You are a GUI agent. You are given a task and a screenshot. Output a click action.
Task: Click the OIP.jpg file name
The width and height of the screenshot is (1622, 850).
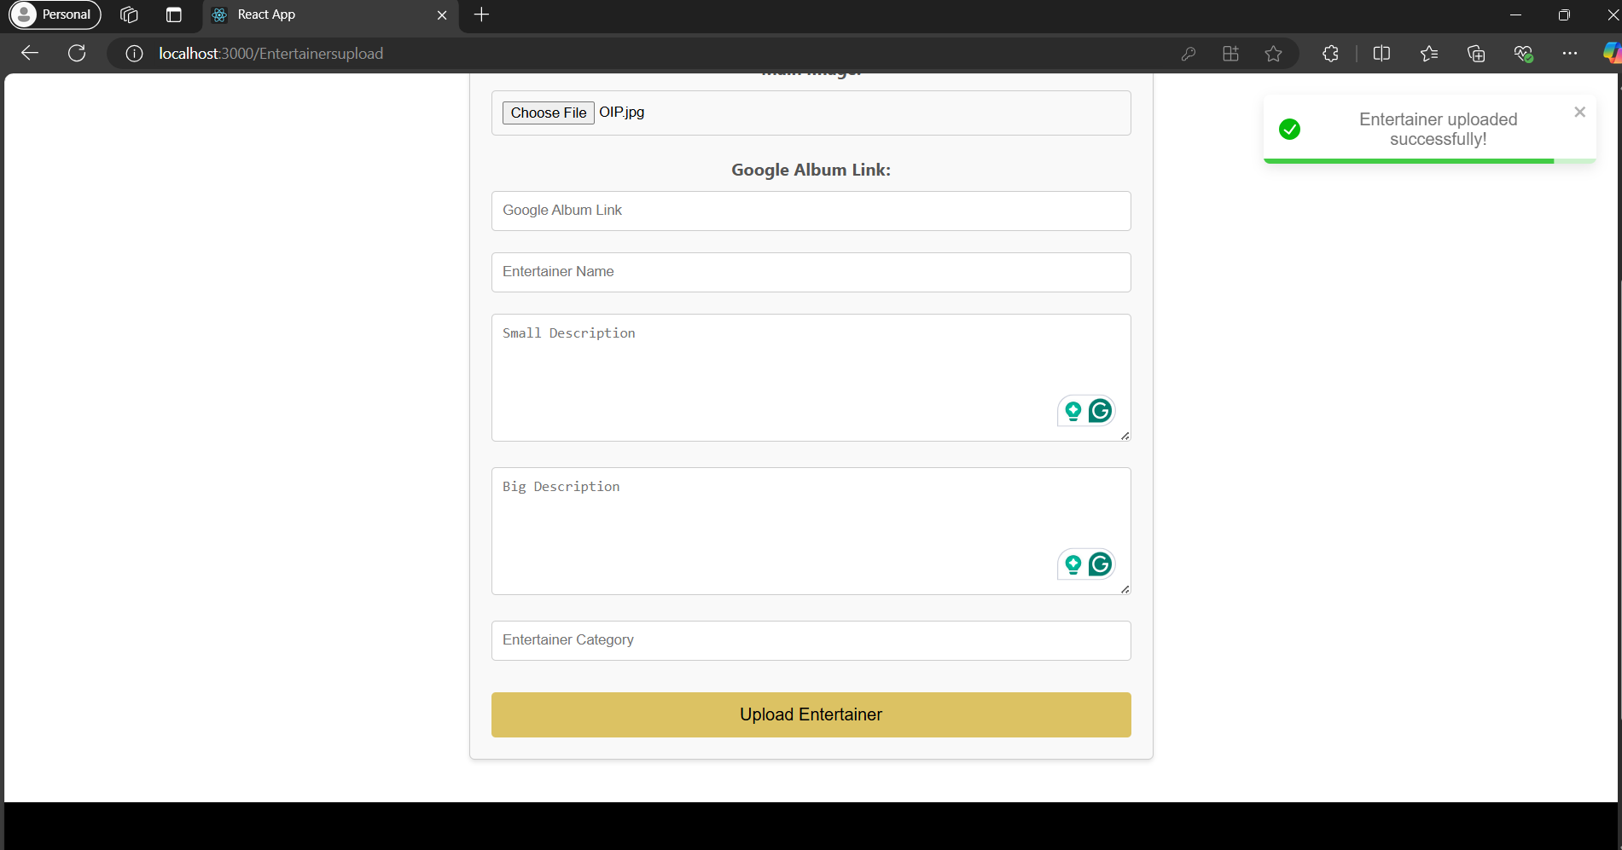[x=622, y=113]
